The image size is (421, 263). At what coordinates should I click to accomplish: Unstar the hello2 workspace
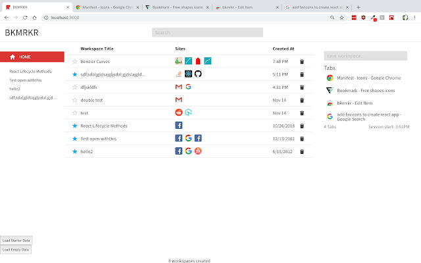tap(74, 151)
